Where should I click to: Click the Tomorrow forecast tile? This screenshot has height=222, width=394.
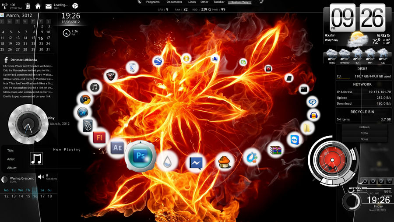[345, 56]
